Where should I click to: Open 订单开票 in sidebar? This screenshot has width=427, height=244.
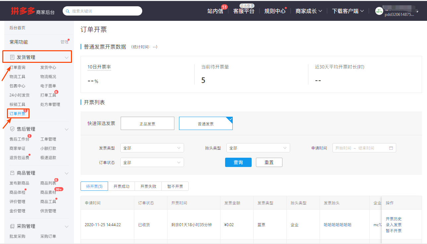coord(17,114)
